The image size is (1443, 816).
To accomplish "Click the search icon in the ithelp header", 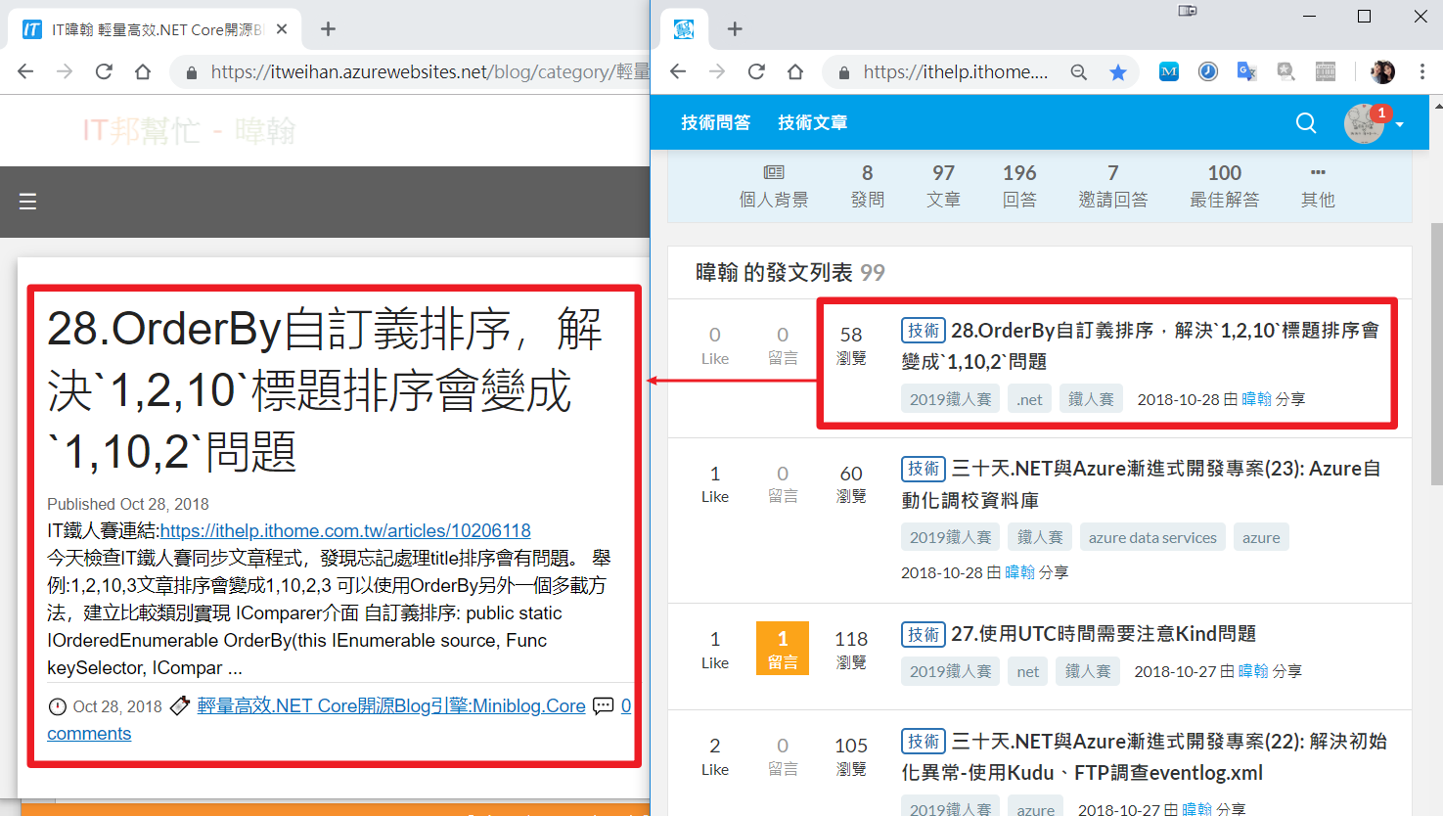I will [x=1306, y=122].
